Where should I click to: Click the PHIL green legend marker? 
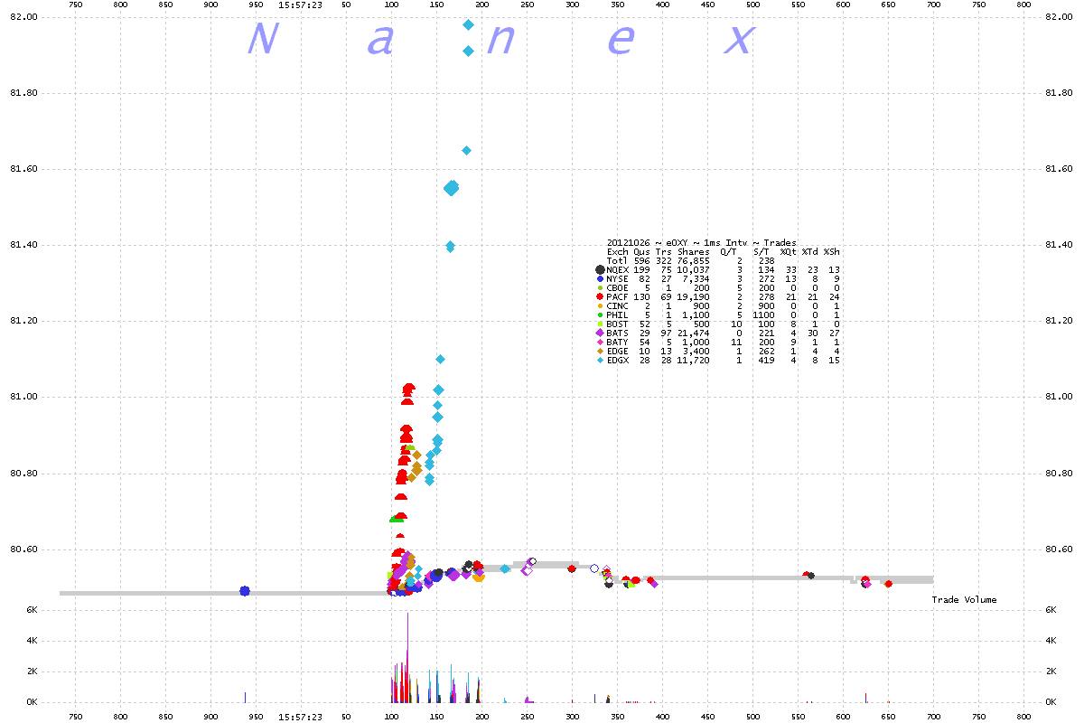[600, 315]
